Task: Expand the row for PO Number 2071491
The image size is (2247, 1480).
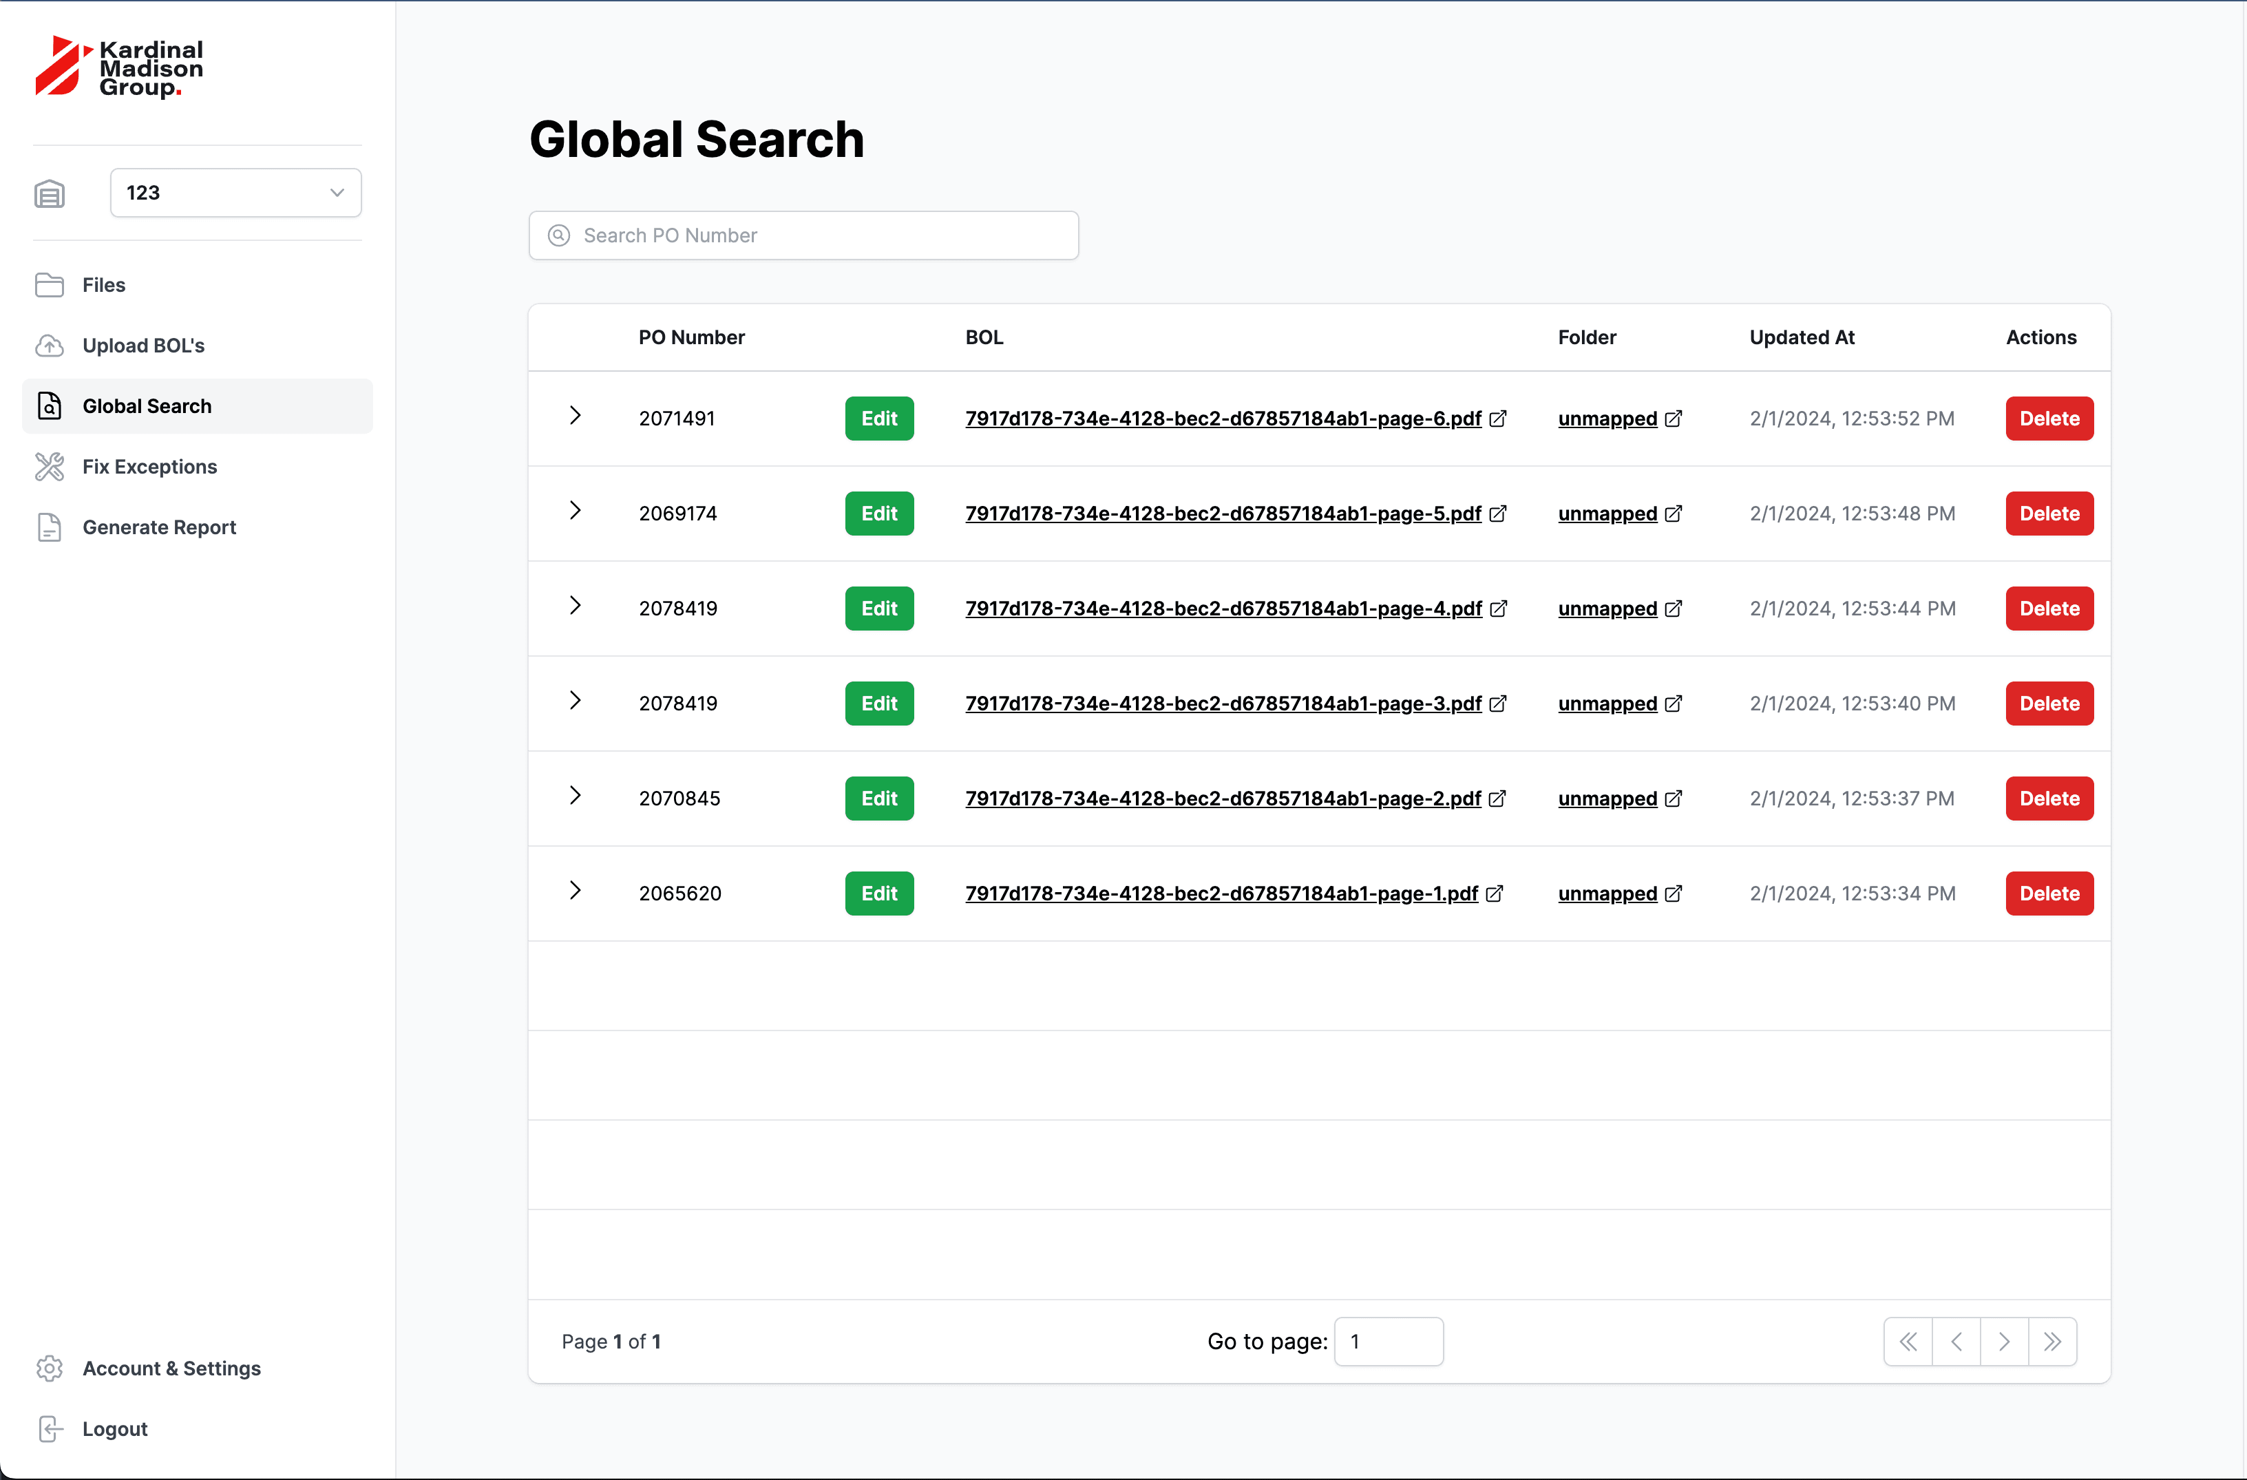Action: click(576, 415)
